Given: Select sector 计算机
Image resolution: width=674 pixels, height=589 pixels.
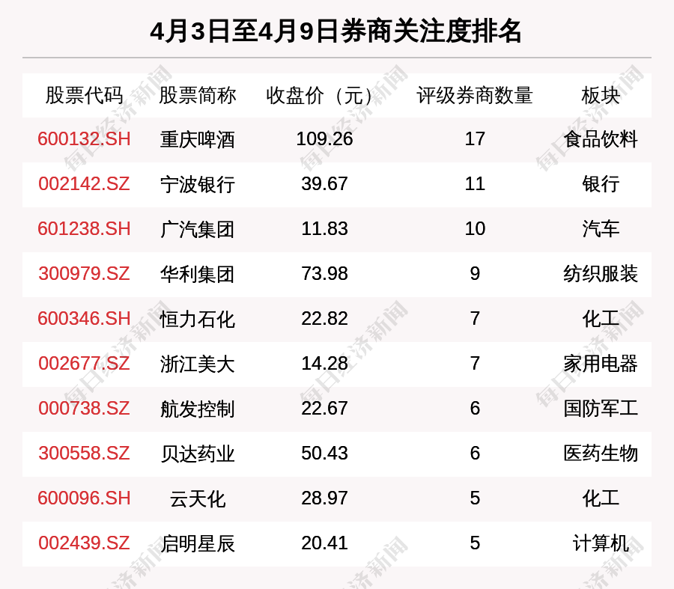Looking at the screenshot, I should (x=601, y=543).
